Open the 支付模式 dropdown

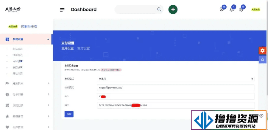tap(176, 79)
